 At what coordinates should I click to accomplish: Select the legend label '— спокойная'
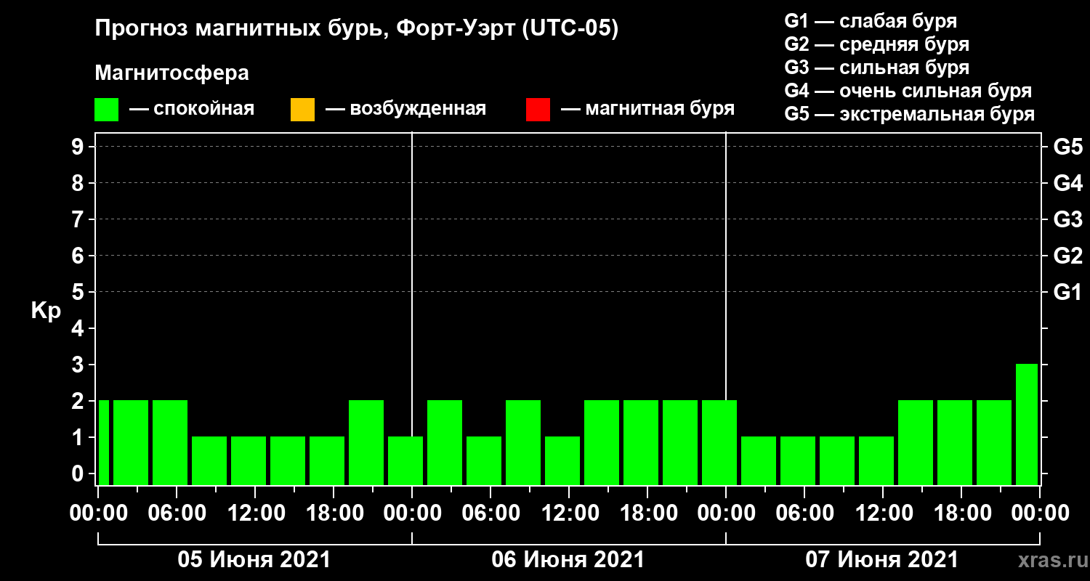point(192,109)
